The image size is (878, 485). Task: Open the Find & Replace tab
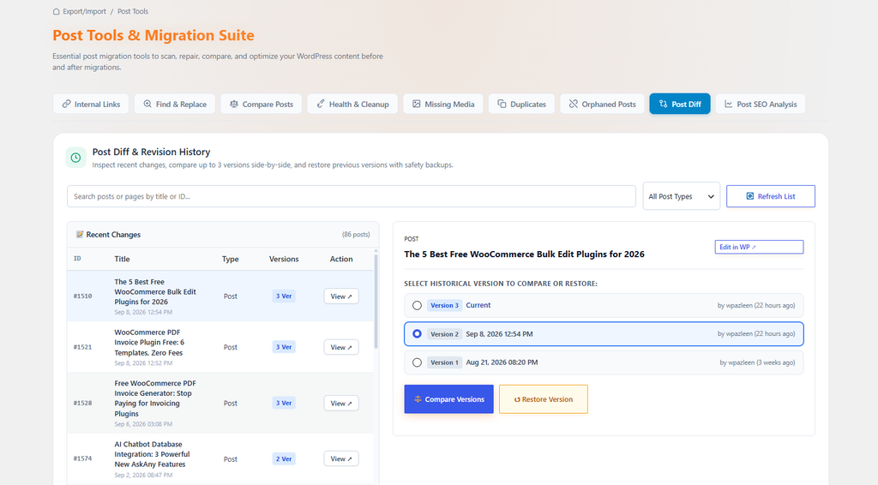(175, 104)
